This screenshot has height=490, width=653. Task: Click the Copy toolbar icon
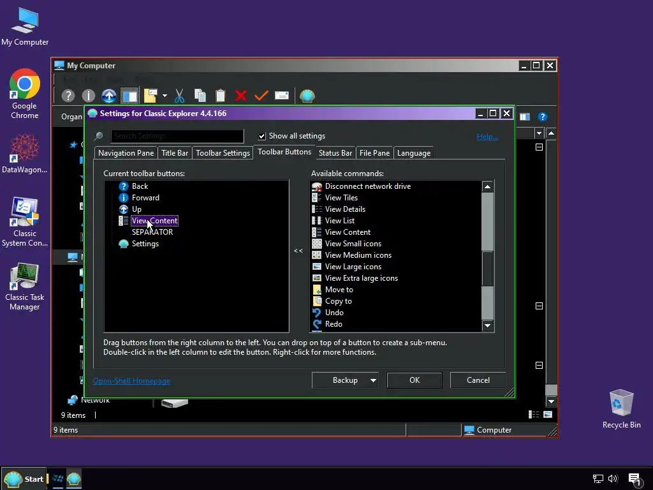click(200, 96)
